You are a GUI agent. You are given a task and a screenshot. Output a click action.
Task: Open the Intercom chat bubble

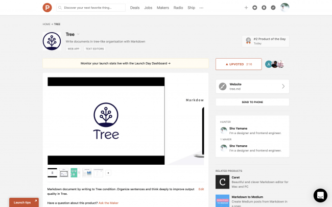[320, 195]
